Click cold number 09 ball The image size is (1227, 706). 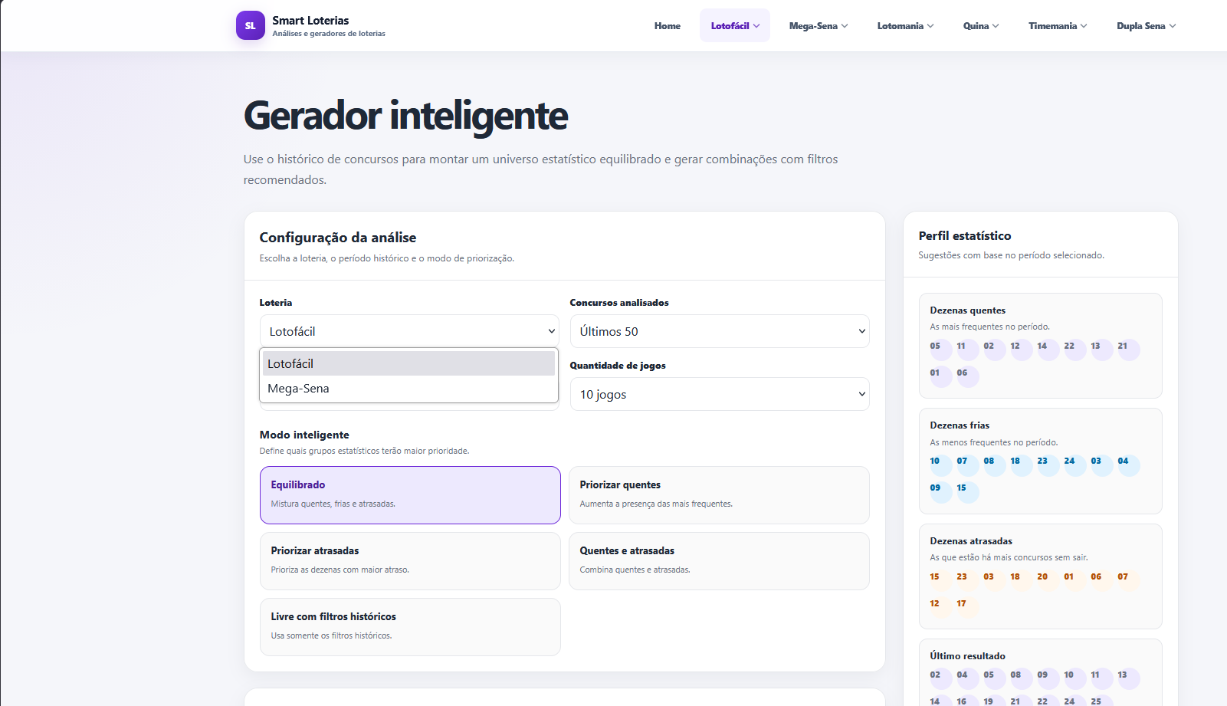[940, 491]
